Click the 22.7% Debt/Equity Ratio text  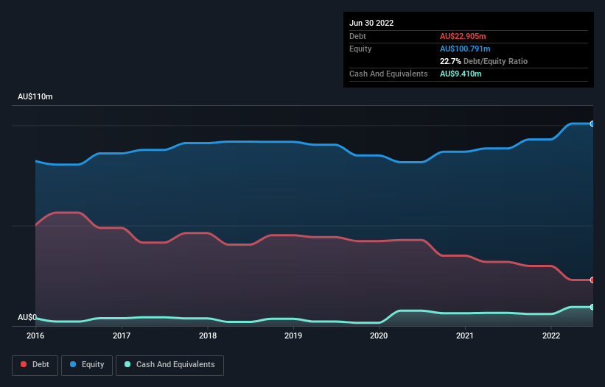tap(484, 61)
